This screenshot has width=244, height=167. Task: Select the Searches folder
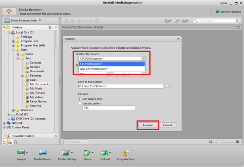tap(35, 106)
